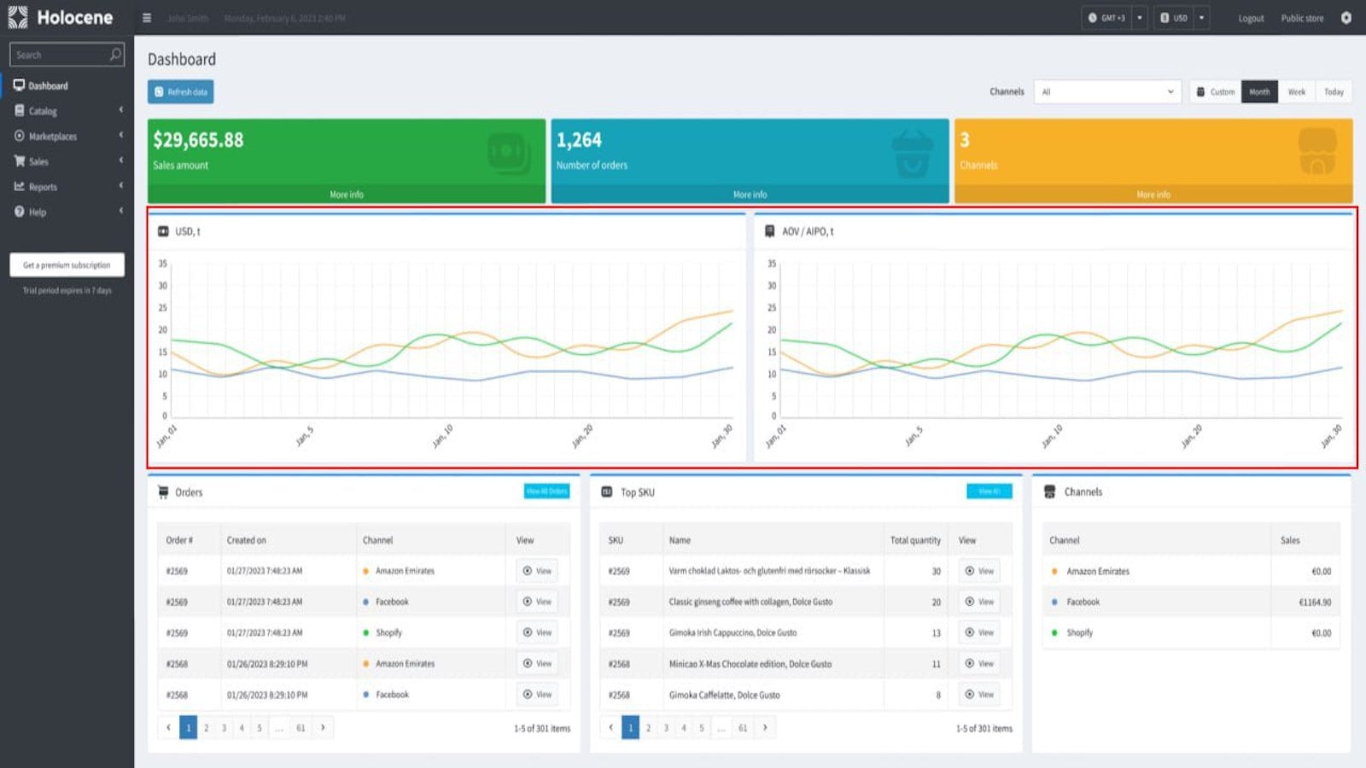The width and height of the screenshot is (1366, 768).
Task: Click the Top SKU panel icon
Action: [607, 492]
